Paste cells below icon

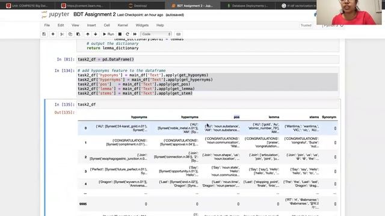click(78, 34)
